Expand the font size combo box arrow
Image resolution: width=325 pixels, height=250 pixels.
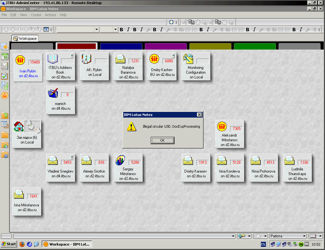[115, 30]
